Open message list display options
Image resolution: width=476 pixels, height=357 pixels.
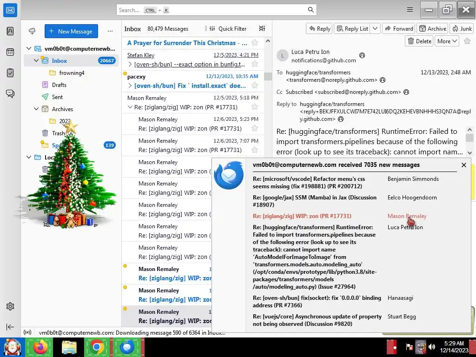click(x=262, y=28)
